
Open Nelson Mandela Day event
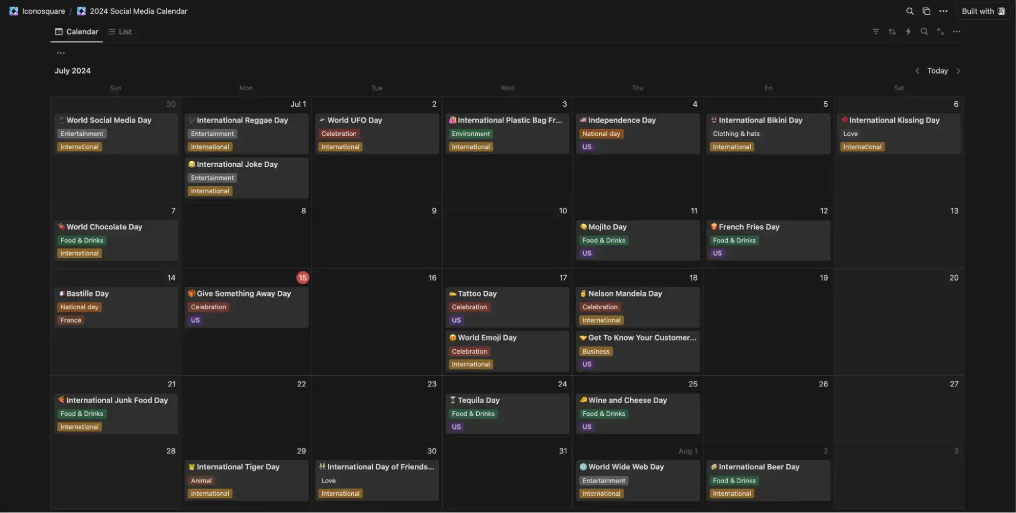pos(638,307)
